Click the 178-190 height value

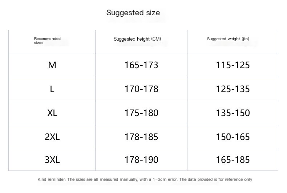(141, 160)
